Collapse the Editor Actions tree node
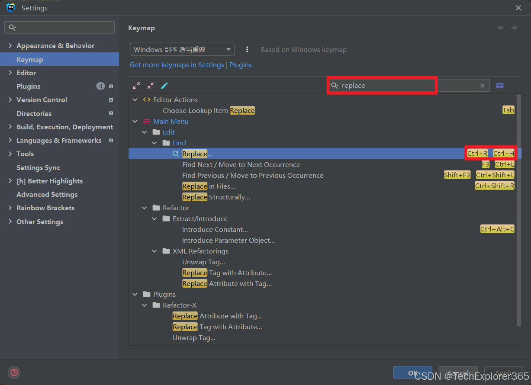The width and height of the screenshot is (531, 385). pos(135,99)
